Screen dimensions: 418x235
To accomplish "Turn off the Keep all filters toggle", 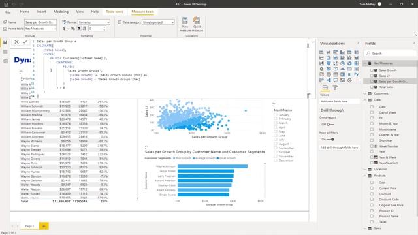I will [330, 139].
